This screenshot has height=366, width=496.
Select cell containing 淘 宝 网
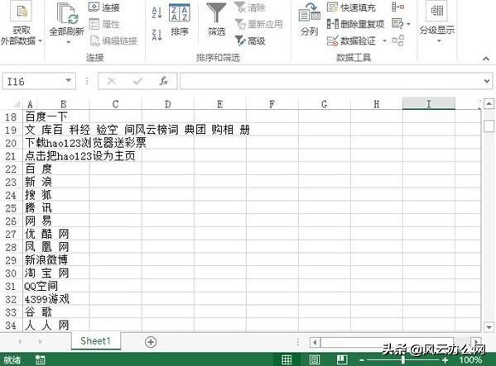coord(31,273)
